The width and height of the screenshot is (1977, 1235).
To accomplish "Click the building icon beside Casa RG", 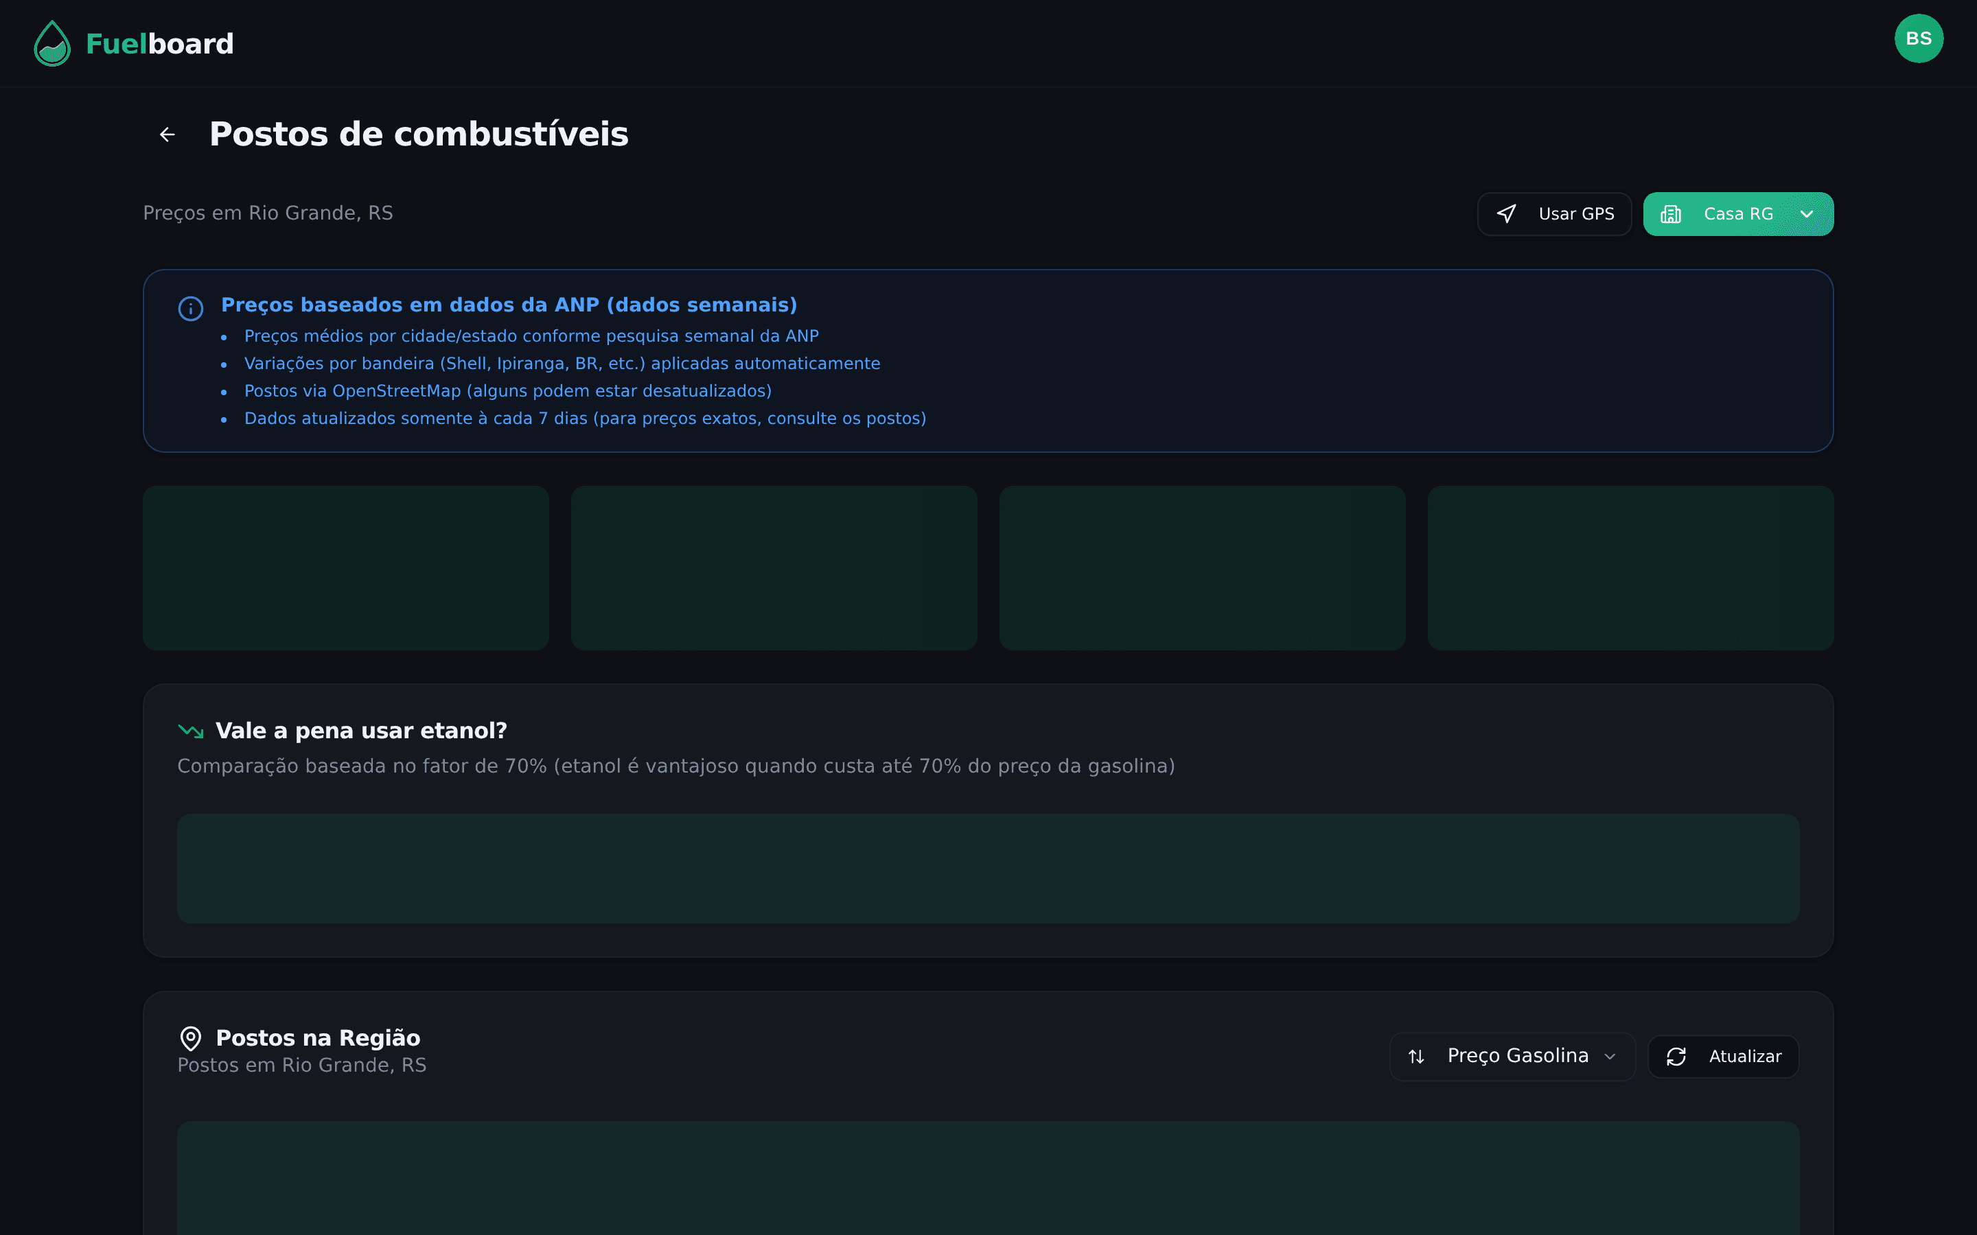I will 1671,214.
